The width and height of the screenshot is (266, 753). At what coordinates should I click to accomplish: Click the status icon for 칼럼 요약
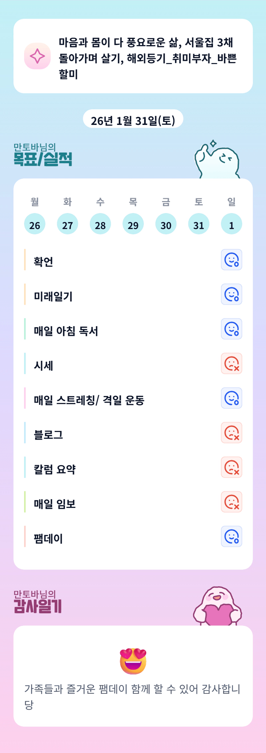tap(231, 467)
